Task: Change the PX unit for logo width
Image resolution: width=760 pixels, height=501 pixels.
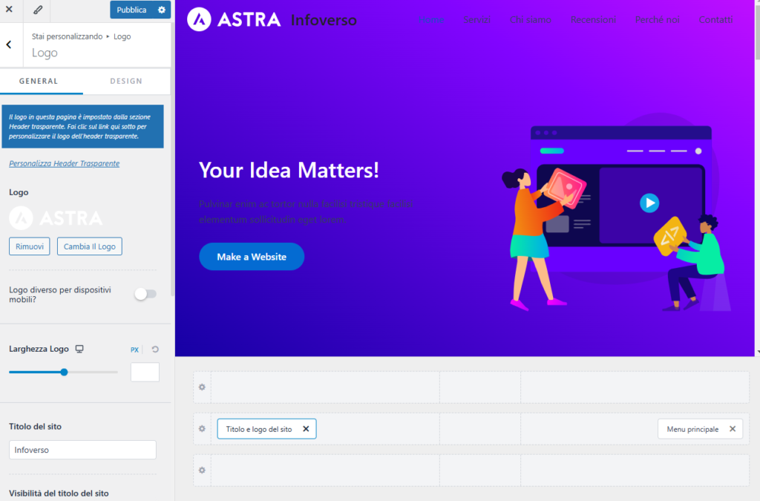Action: pyautogui.click(x=134, y=350)
